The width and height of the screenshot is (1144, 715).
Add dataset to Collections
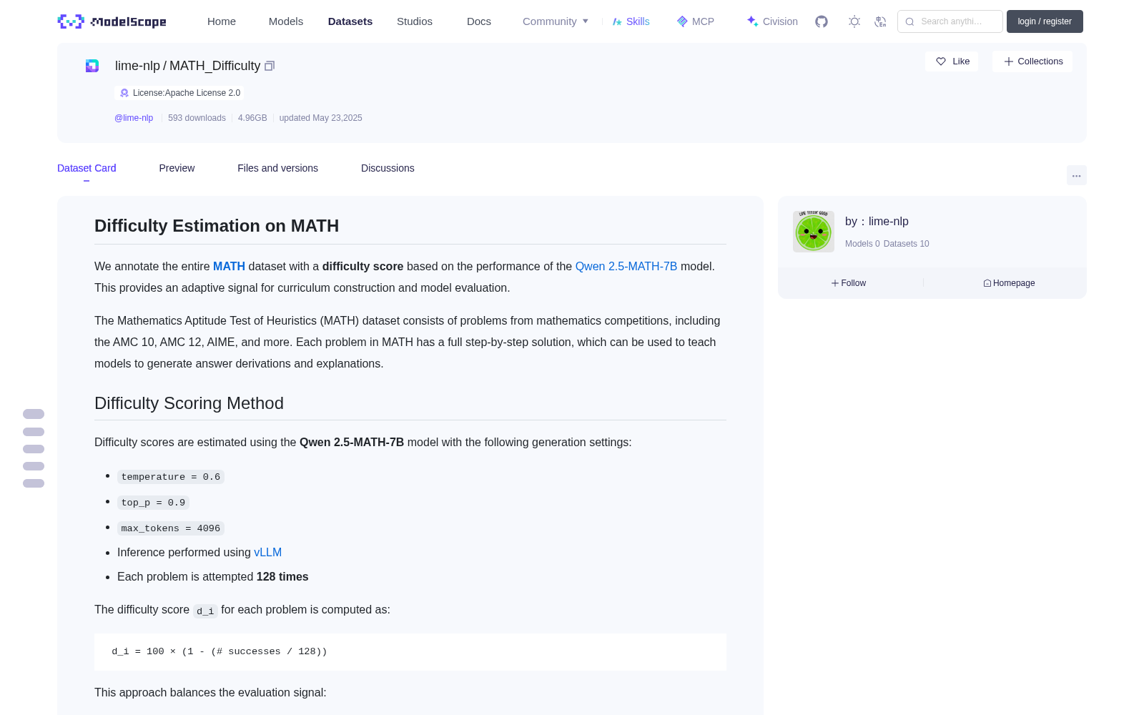(x=1032, y=61)
